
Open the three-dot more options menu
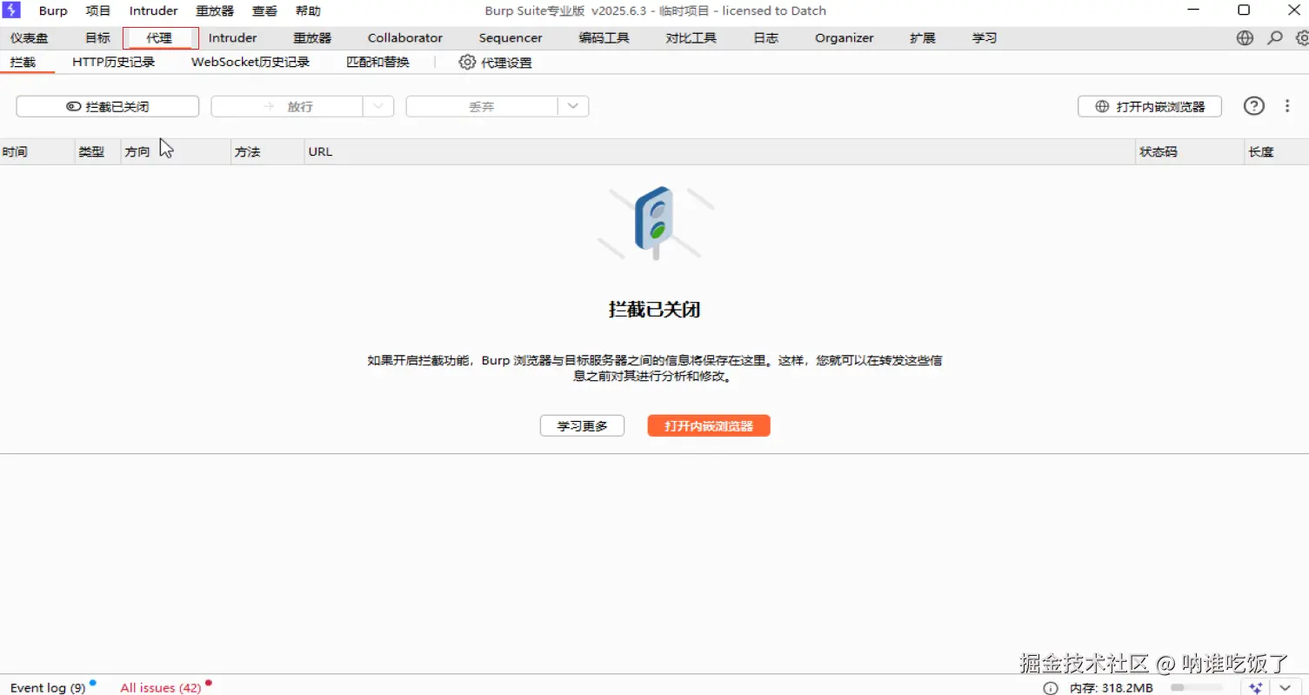(x=1287, y=106)
